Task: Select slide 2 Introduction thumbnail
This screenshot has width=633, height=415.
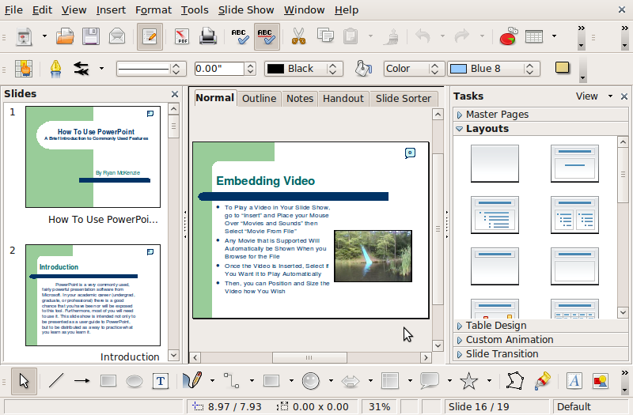Action: (x=93, y=295)
